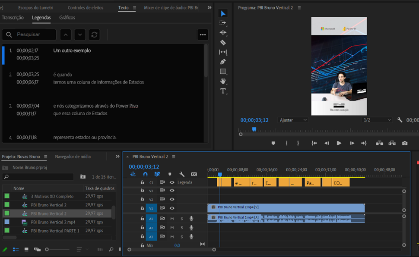Open the Ajustar zoom level dropdown
The height and width of the screenshot is (257, 419).
[x=293, y=120]
